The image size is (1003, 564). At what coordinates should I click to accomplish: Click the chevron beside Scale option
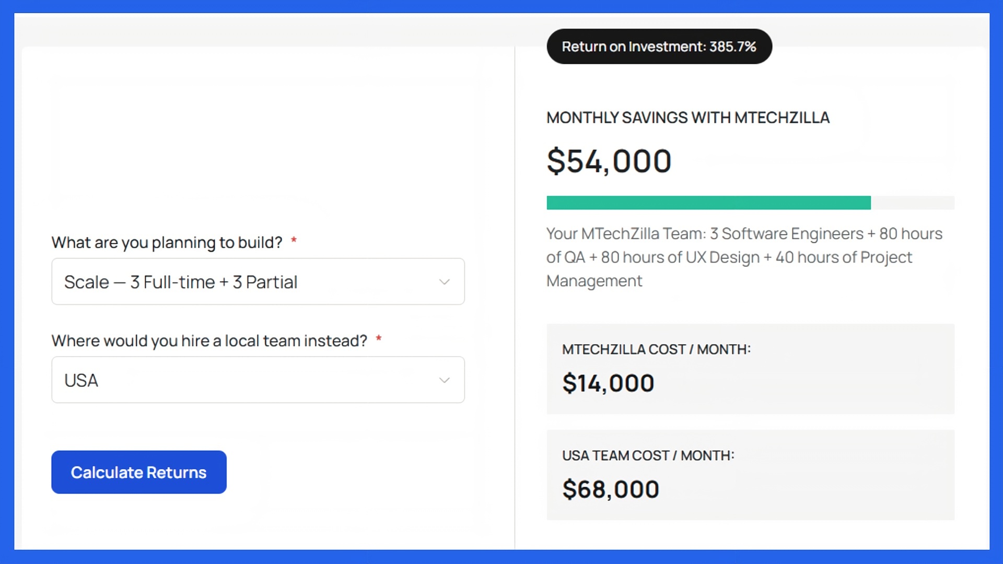click(445, 281)
